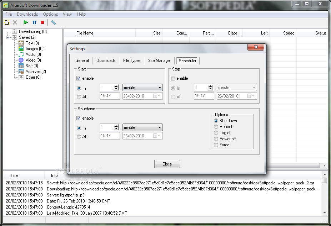The width and height of the screenshot is (331, 226).
Task: Click the Soft category icon
Action: pos(21,65)
